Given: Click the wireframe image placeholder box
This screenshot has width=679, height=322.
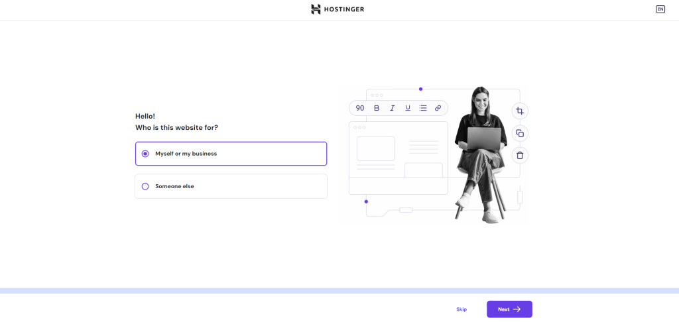Looking at the screenshot, I should 376,148.
